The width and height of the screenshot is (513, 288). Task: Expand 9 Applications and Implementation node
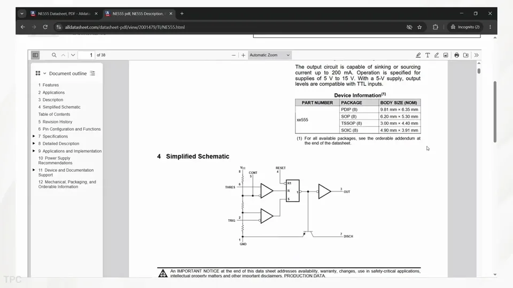(34, 151)
